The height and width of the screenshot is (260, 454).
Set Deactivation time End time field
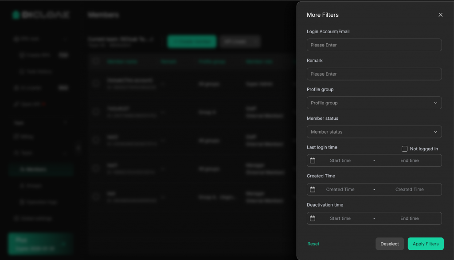pyautogui.click(x=409, y=218)
